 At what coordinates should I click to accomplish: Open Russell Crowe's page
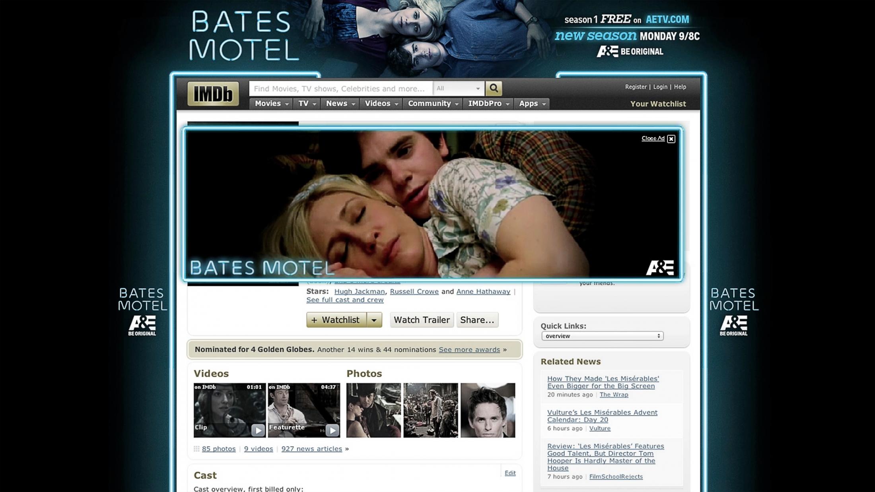pyautogui.click(x=414, y=291)
